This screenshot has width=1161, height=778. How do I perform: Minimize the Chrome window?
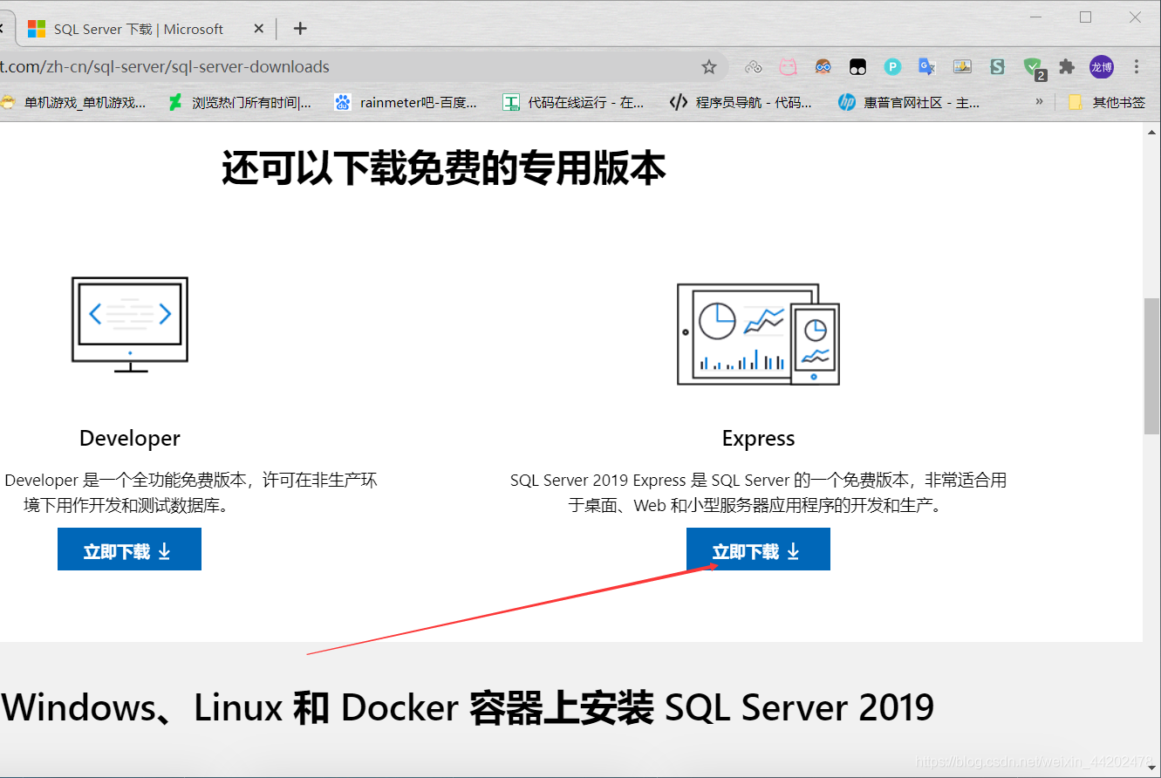coord(1035,17)
